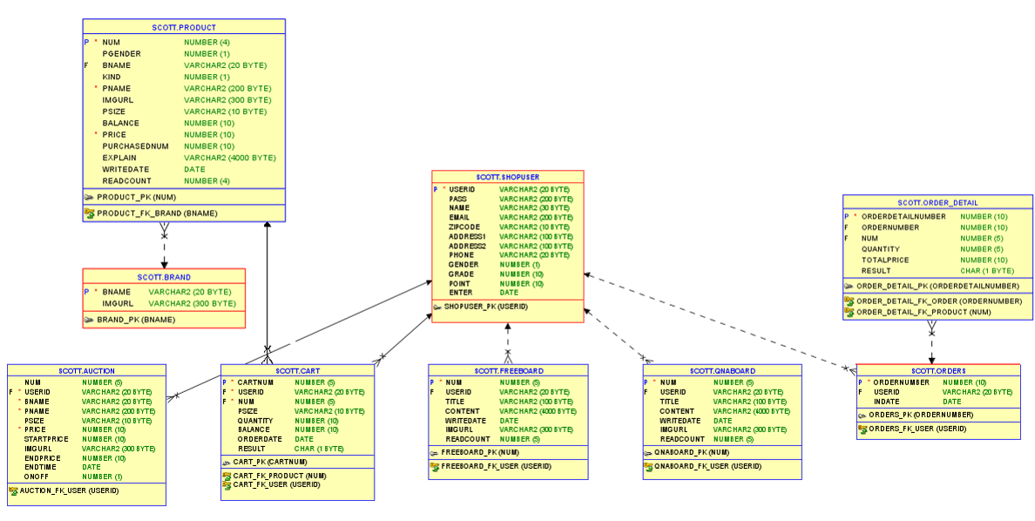Select the SCOTT.QNABOARD table title
This screenshot has height=521, width=1035.
pos(723,371)
